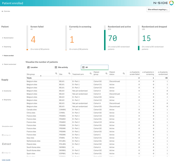
Task: Click the Overview back icon
Action: click(3, 11)
